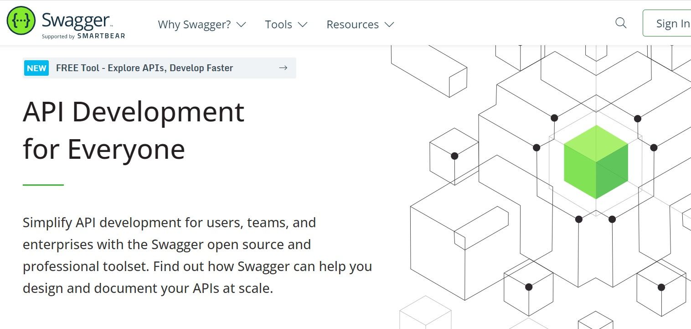Select the Tools menu label

(x=278, y=25)
